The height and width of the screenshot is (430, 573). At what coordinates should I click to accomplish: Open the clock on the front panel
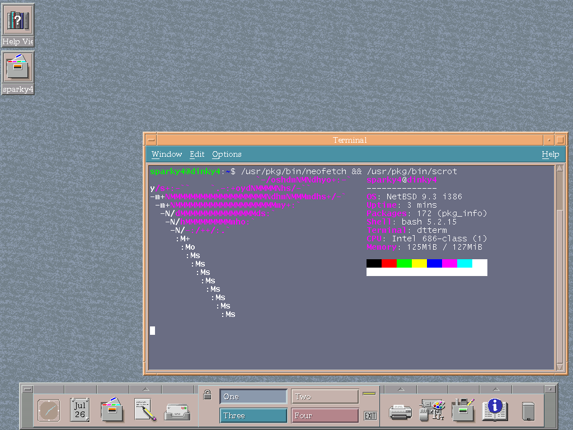(49, 410)
